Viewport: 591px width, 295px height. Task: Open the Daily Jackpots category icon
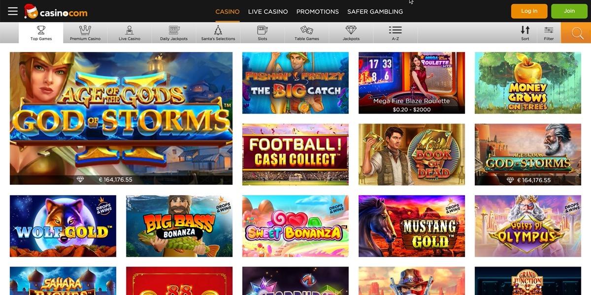[174, 30]
